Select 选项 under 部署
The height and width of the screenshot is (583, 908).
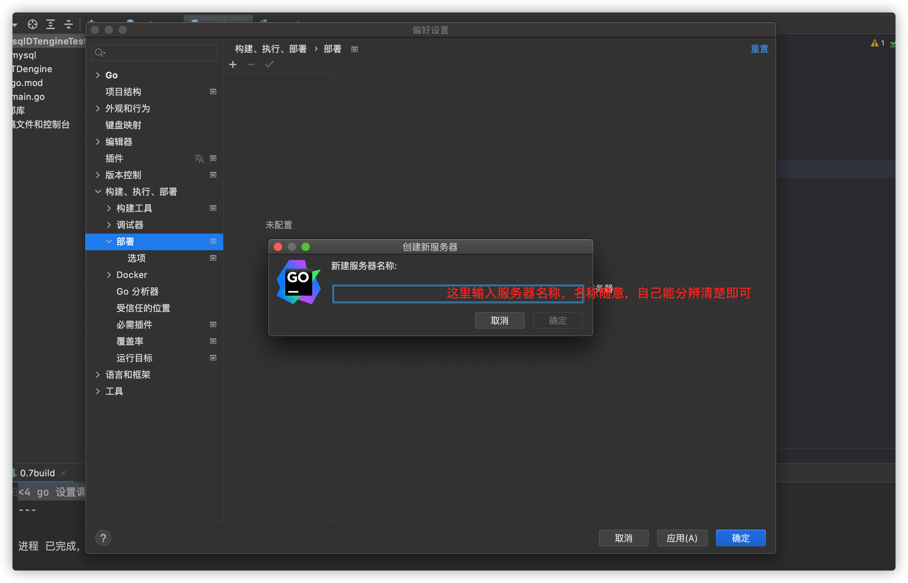(136, 258)
